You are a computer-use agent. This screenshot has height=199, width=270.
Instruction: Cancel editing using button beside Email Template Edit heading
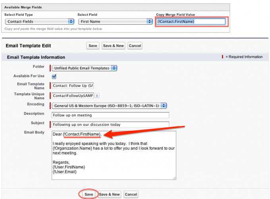[x=135, y=46]
